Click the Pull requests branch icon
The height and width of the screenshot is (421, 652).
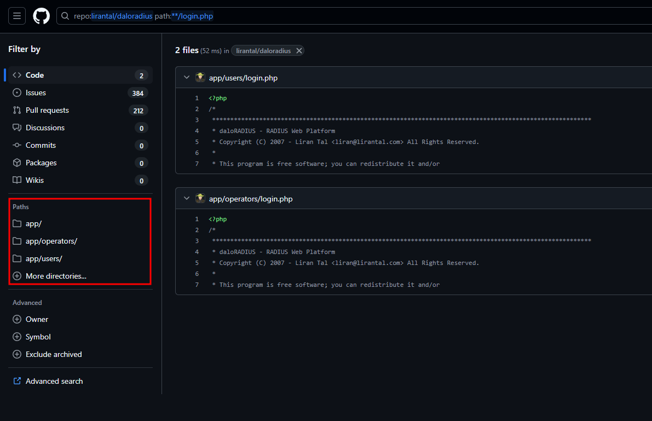point(17,110)
